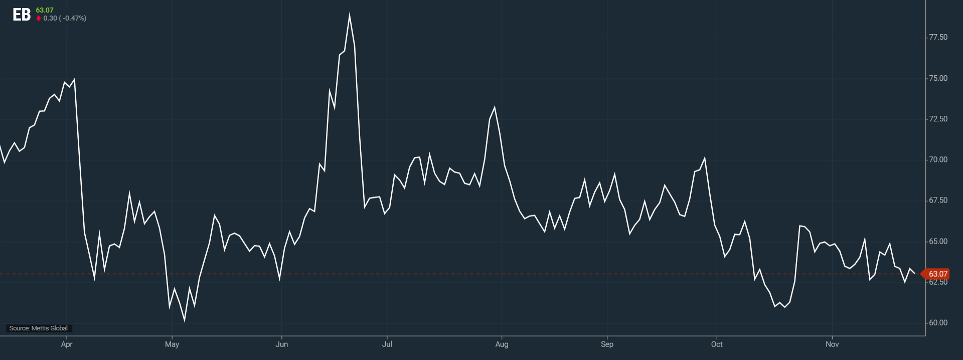Screen dimensions: 963x360
Task: Select the Jun label on time axis
Action: 282,344
